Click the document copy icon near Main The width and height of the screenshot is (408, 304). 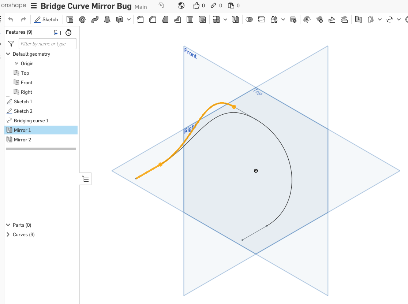161,6
